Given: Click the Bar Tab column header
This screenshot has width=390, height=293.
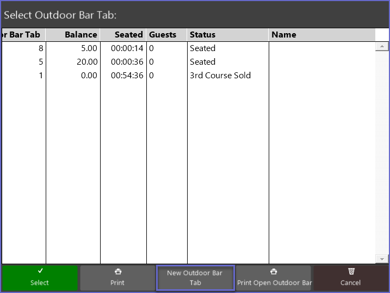Looking at the screenshot, I should 23,35.
